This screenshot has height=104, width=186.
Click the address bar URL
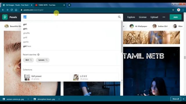pos(33,10)
